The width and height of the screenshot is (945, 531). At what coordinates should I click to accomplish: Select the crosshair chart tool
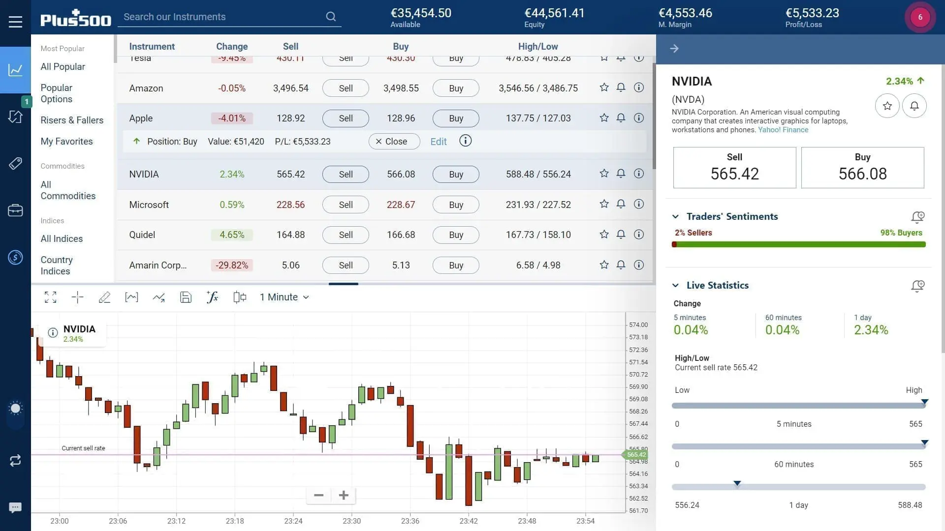click(77, 297)
